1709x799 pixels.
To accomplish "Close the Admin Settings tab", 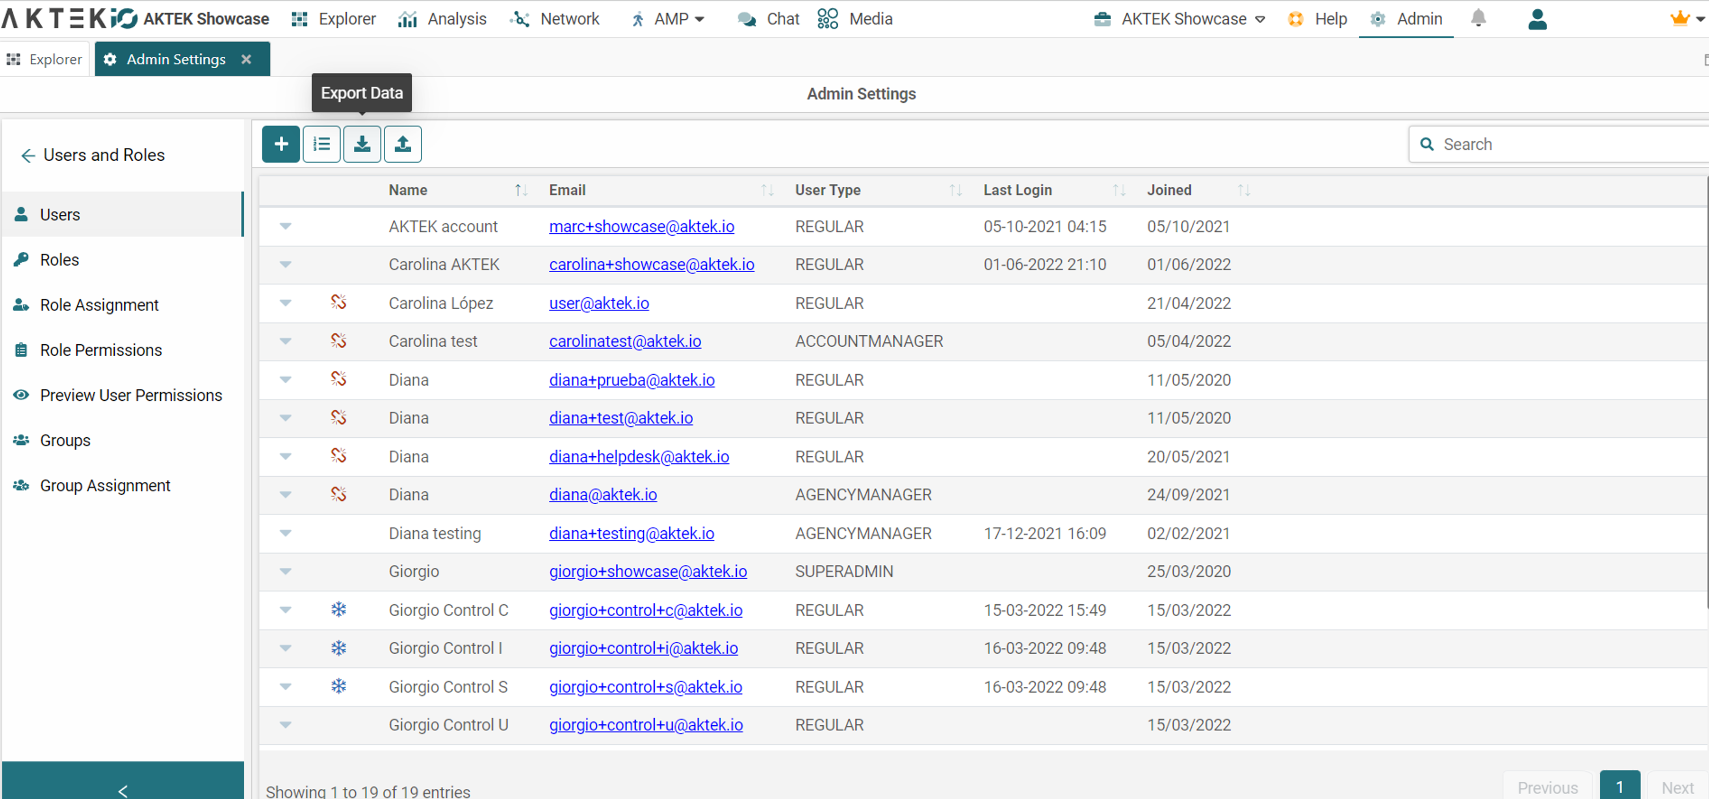I will coord(246,59).
